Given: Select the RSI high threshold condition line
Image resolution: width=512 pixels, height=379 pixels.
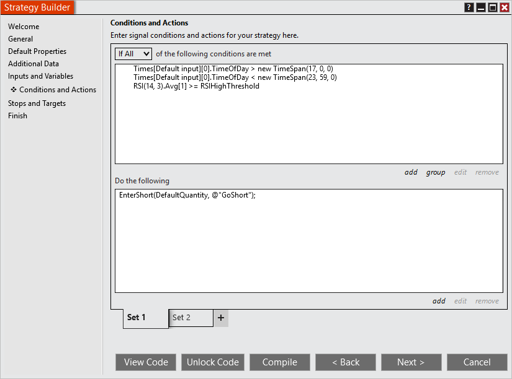Looking at the screenshot, I should [x=195, y=86].
